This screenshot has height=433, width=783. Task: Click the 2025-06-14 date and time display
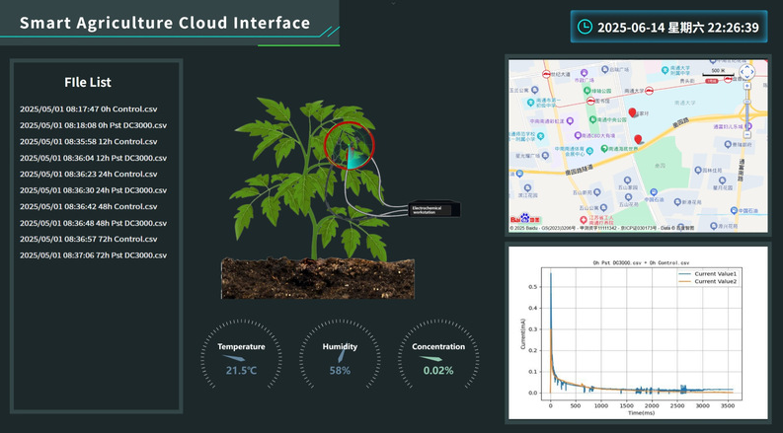pyautogui.click(x=669, y=27)
